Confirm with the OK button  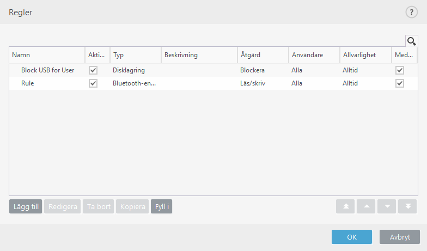pyautogui.click(x=352, y=237)
